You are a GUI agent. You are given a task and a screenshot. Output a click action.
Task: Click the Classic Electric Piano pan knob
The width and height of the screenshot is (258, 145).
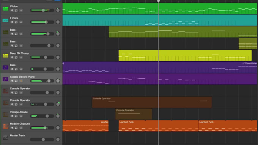pos(58,81)
